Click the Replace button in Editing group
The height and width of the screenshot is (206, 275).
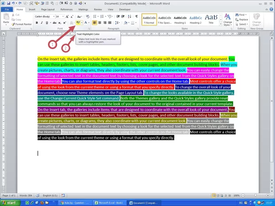point(244,19)
